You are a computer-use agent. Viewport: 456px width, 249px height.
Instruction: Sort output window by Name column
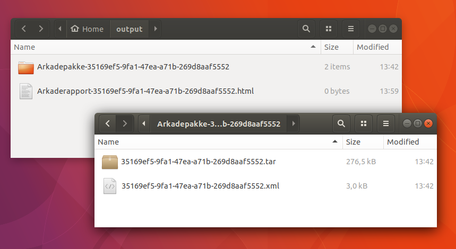click(x=166, y=47)
